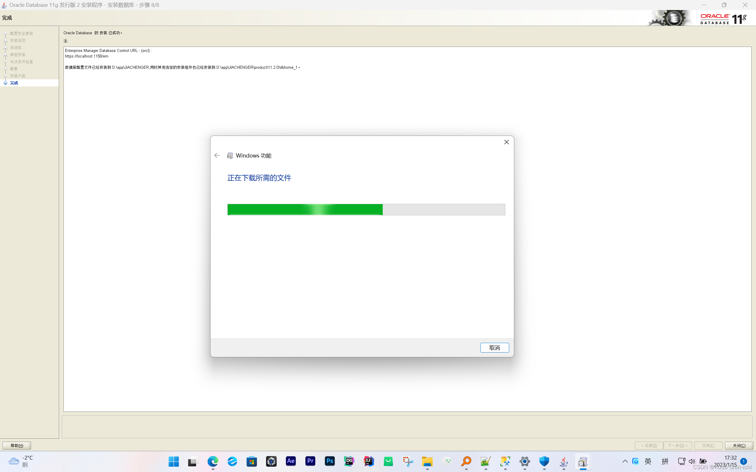Screen dimensions: 756x472
Task: Toggle pinyin input mode 拼
Action: point(665,461)
